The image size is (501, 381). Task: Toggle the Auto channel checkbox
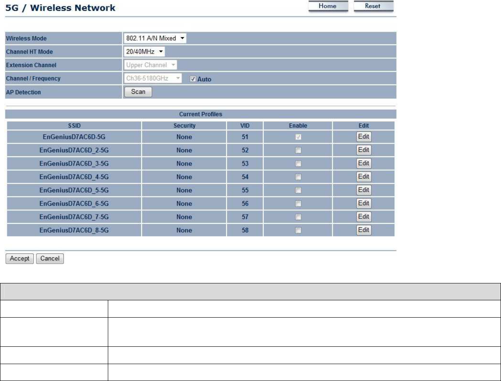[x=193, y=79]
